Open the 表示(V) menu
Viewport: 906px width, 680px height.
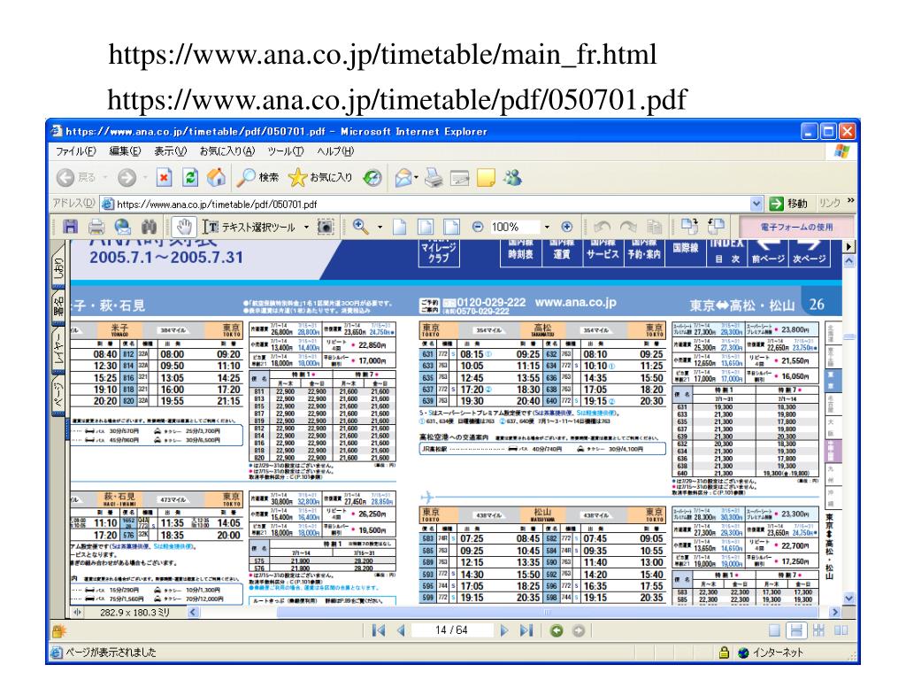pos(171,151)
